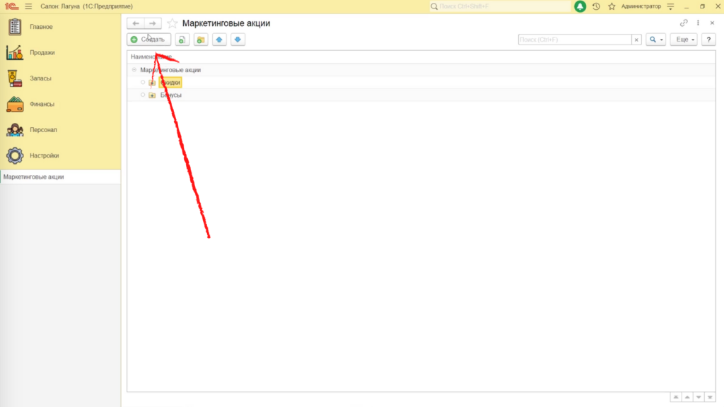Get link to this form icon

[684, 23]
